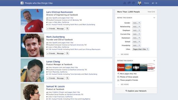The width and height of the screenshot is (178, 100).
Task: Click the like thumb icon on Loren Cheng's card
Action: coord(47,67)
